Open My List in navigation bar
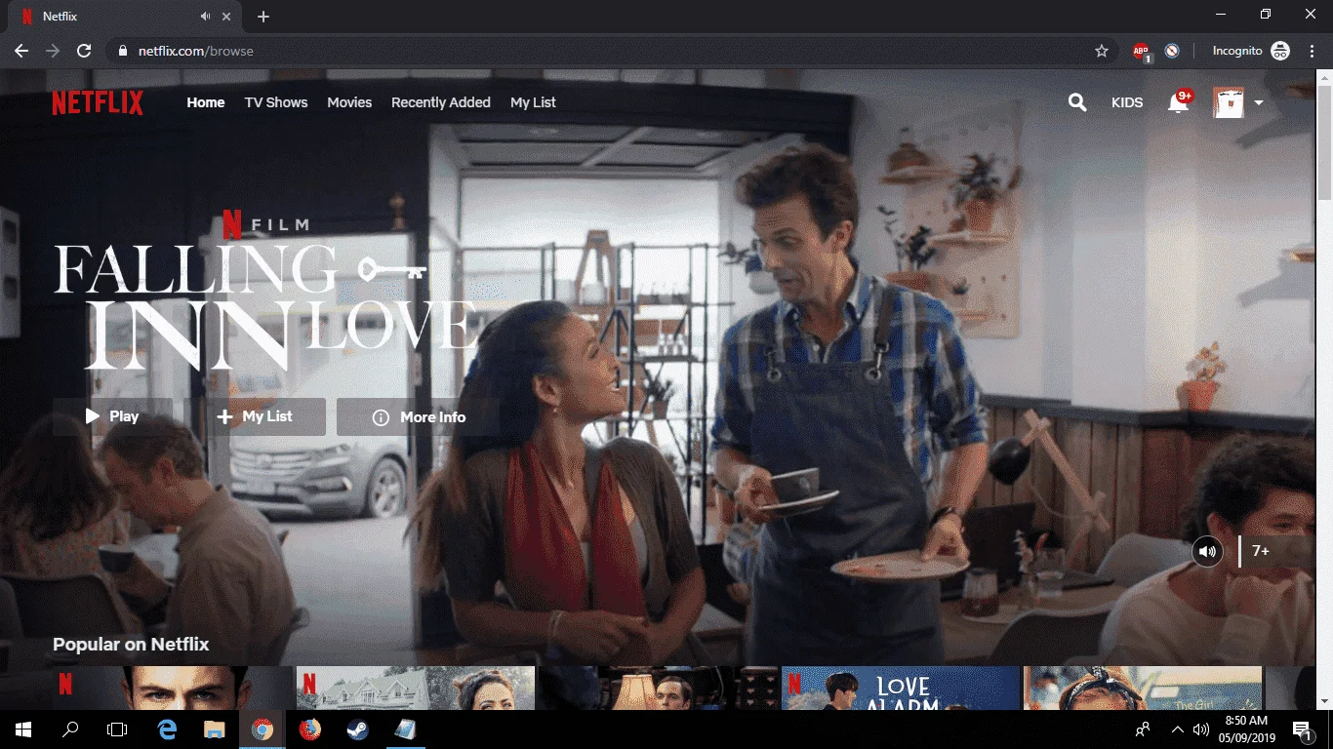The image size is (1333, 749). (x=533, y=102)
